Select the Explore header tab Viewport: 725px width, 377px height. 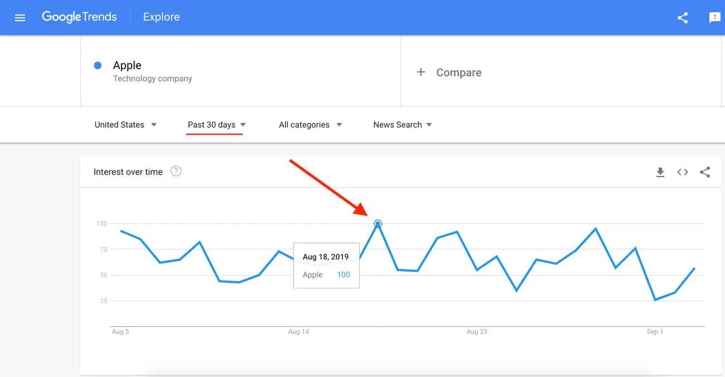click(161, 17)
